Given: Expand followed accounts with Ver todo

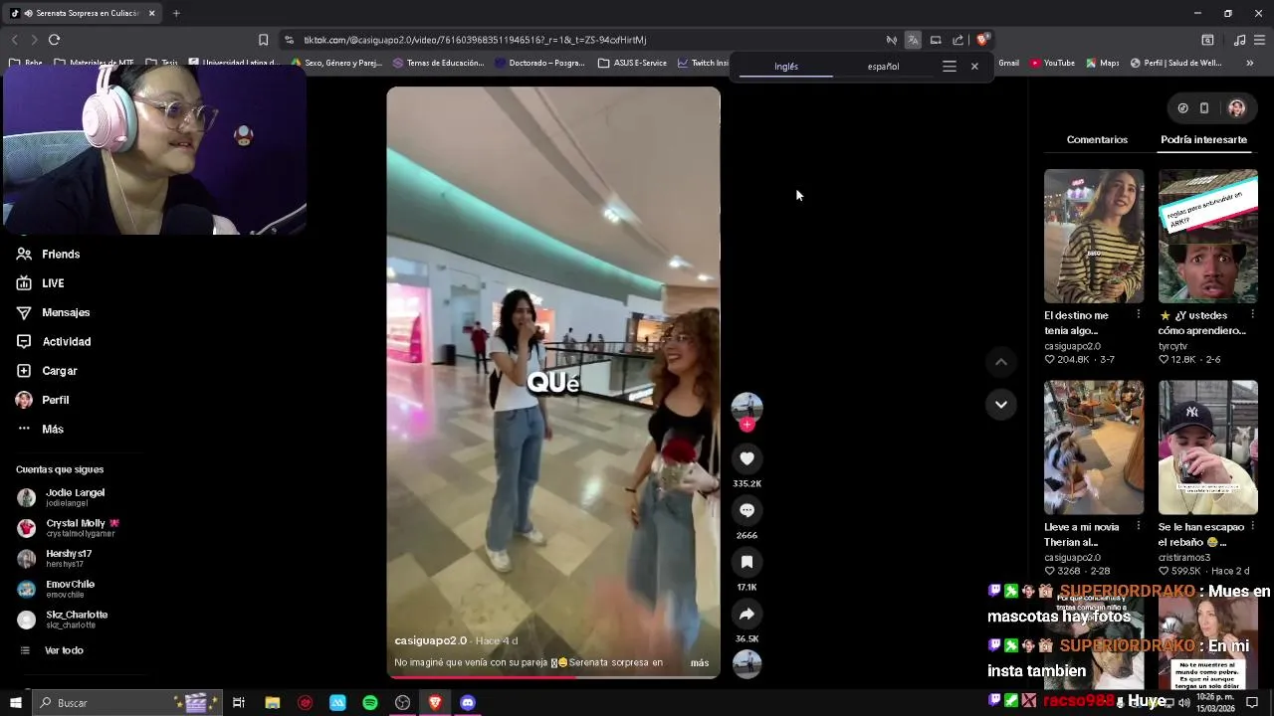Looking at the screenshot, I should pyautogui.click(x=52, y=650).
